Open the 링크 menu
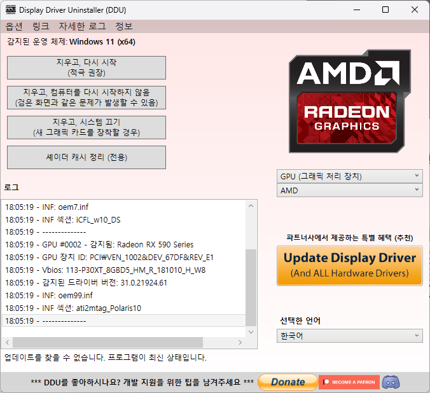430x393 pixels. pyautogui.click(x=41, y=26)
